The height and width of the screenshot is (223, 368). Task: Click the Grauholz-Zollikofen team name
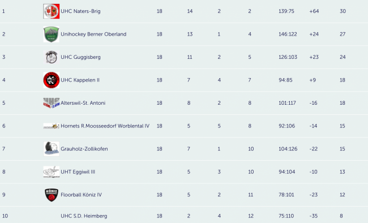(x=84, y=149)
